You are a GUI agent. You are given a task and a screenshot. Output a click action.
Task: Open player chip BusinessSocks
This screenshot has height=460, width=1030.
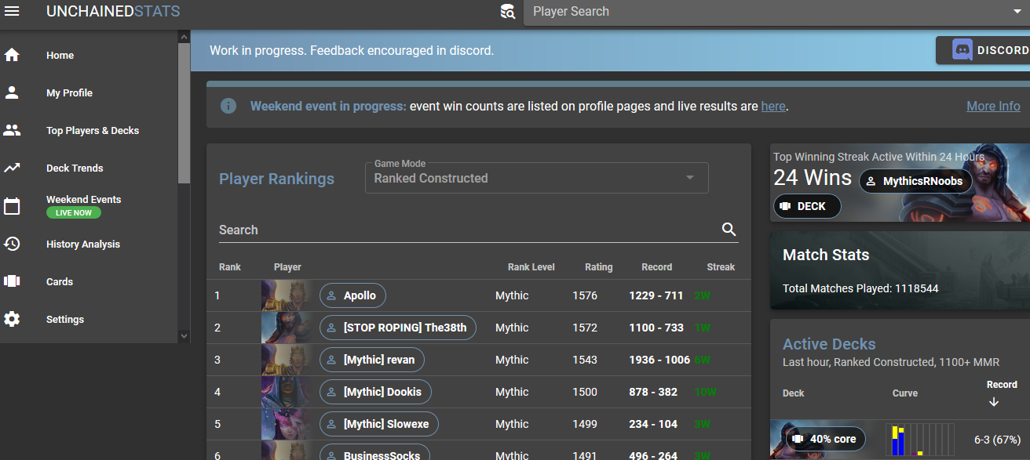(375, 453)
